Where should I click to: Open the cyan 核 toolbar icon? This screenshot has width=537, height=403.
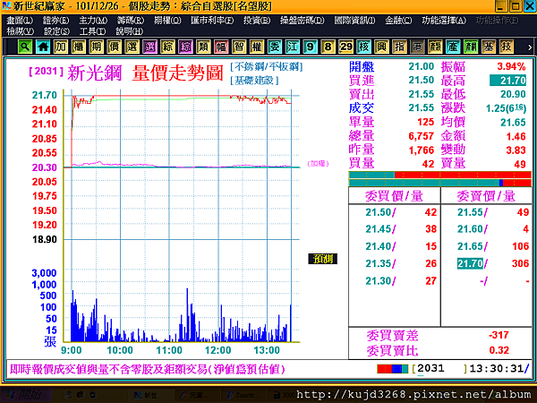pos(363,47)
